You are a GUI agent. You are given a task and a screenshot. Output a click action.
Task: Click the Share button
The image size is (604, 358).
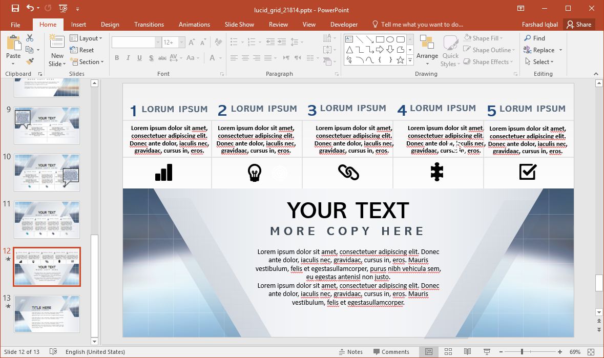579,24
